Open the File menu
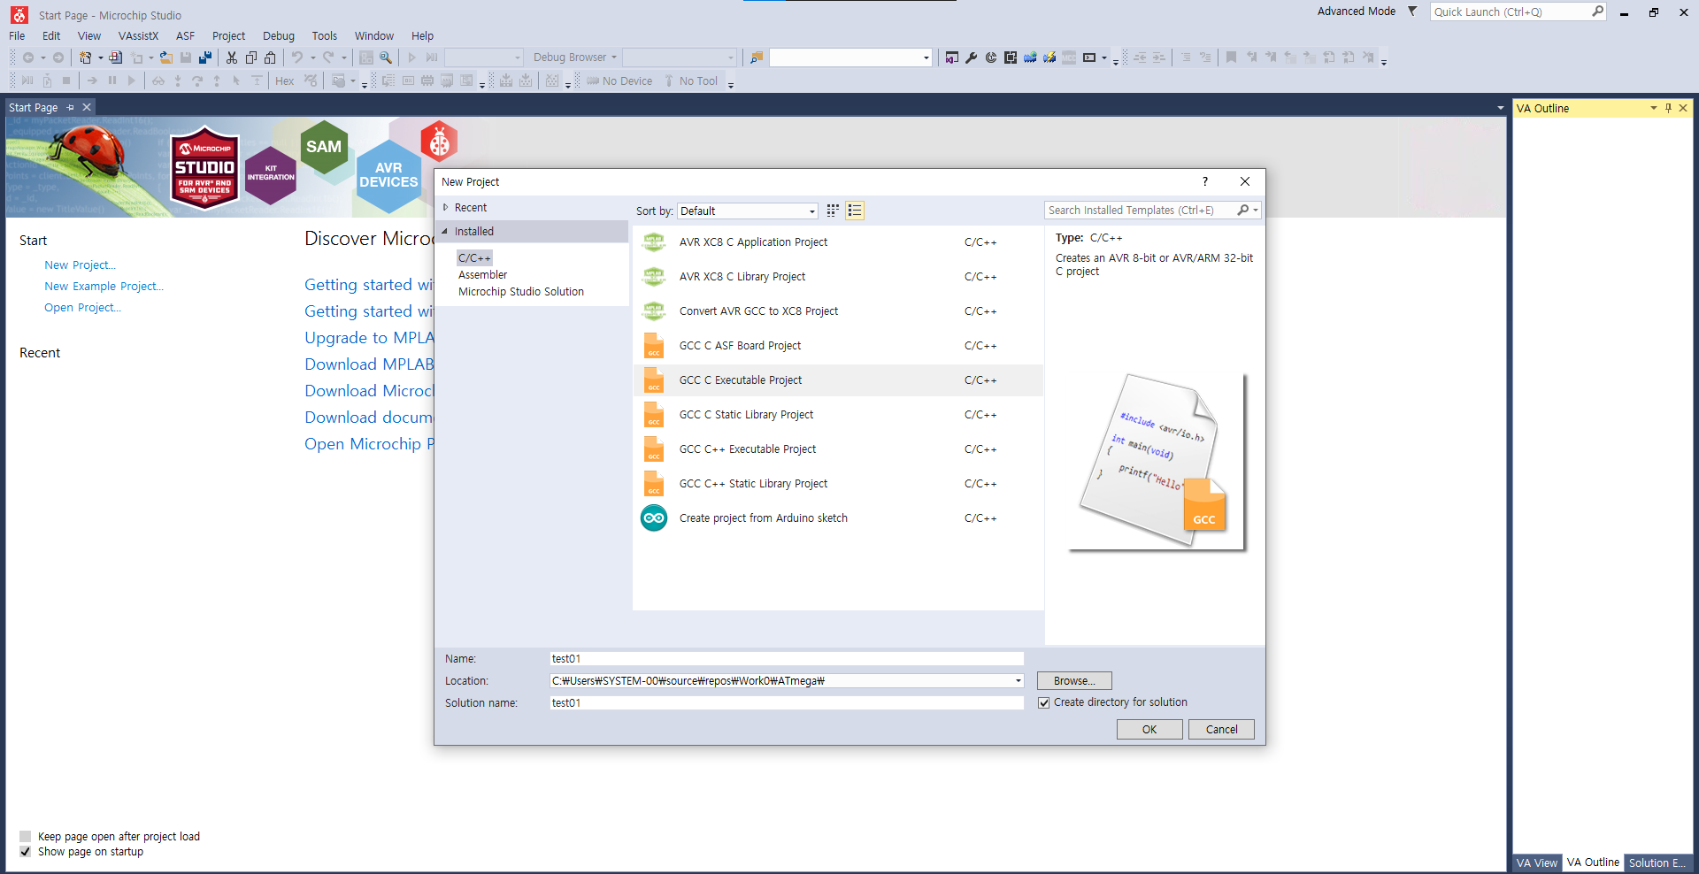 (17, 36)
